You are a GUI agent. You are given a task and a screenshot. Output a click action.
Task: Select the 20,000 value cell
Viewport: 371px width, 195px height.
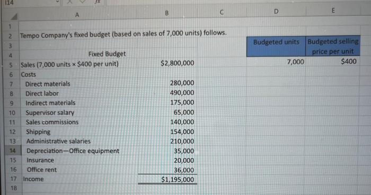pos(184,161)
